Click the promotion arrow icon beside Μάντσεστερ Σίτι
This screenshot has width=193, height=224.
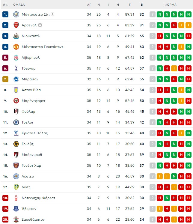53,14
